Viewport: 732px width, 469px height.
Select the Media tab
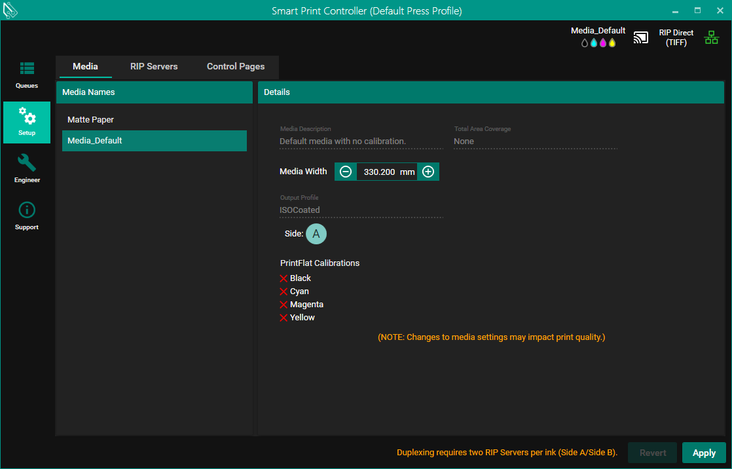[85, 67]
